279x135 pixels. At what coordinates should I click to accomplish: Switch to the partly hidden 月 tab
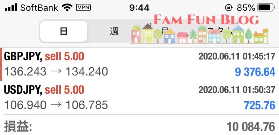coord(165,31)
